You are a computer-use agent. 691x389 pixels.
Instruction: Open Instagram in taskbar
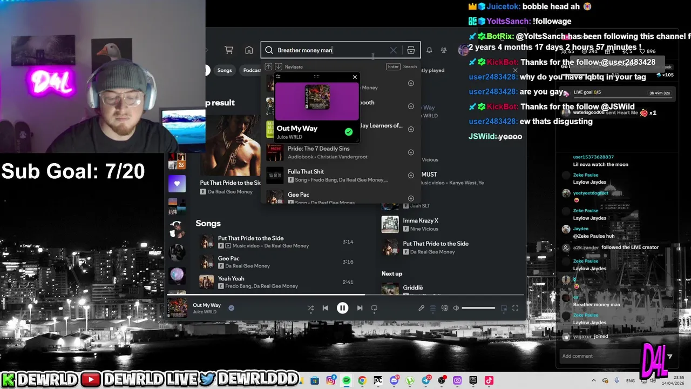(x=331, y=380)
